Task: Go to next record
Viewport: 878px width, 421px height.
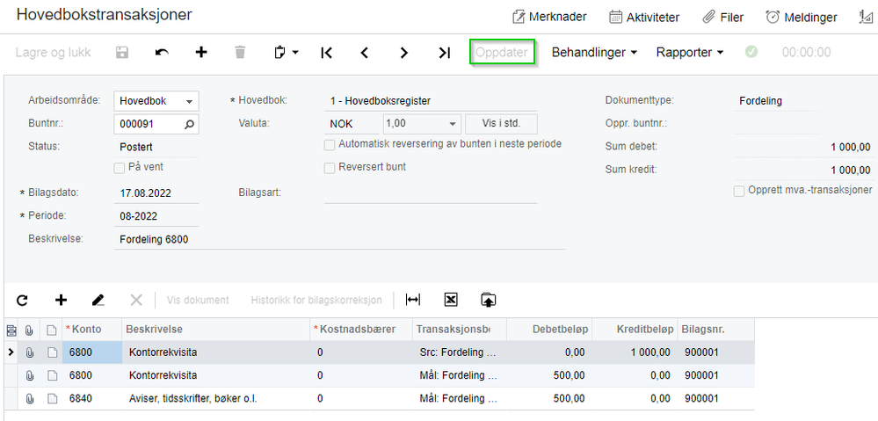Action: [403, 53]
